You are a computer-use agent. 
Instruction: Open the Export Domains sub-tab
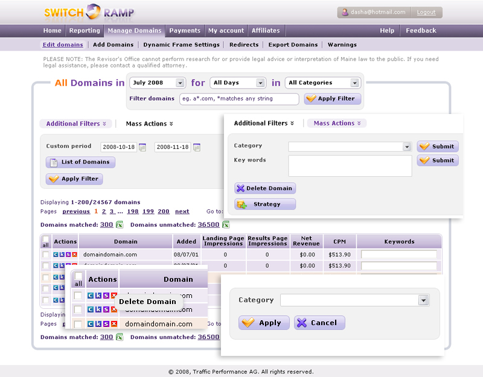[293, 45]
